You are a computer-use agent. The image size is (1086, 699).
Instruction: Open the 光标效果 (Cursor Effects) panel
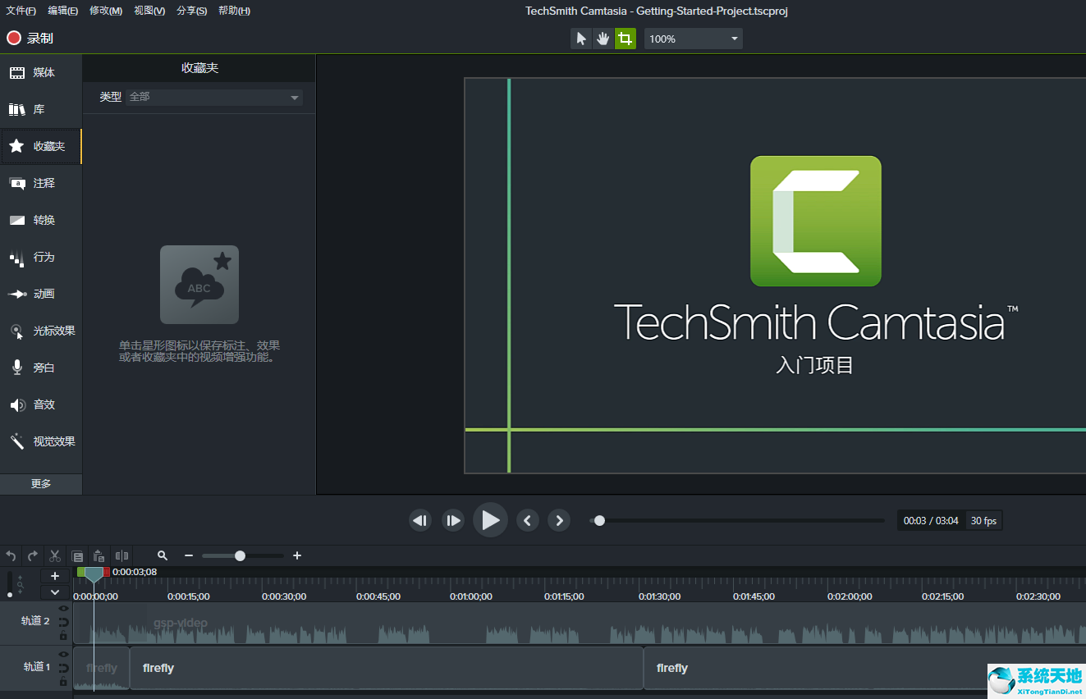point(41,331)
